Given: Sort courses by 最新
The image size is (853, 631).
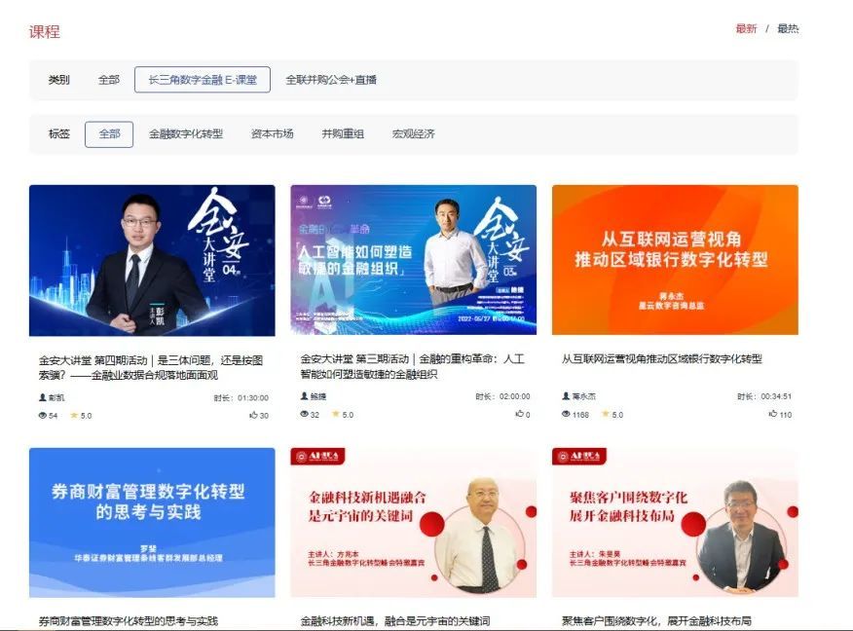Looking at the screenshot, I should click(x=746, y=29).
